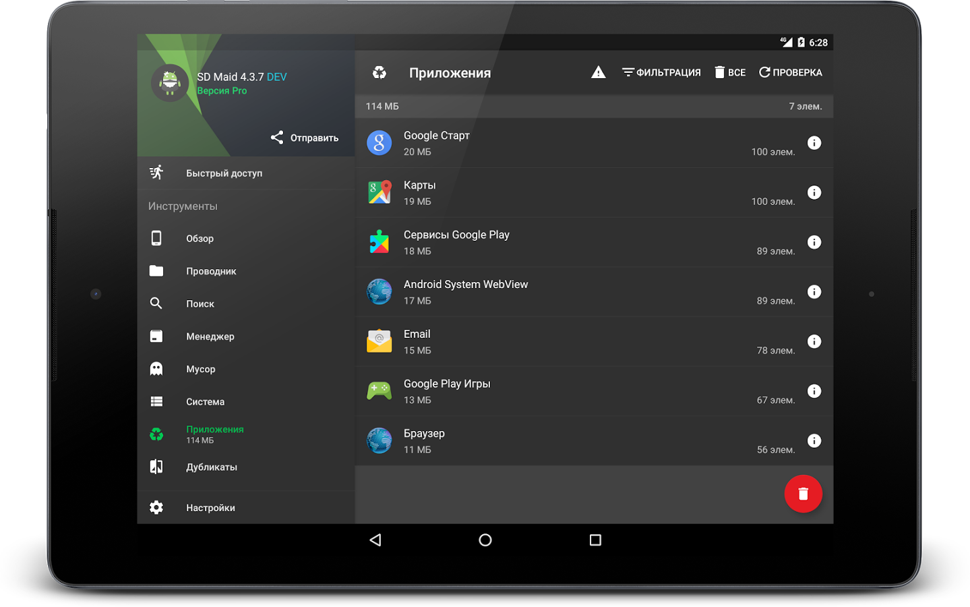Viewport: 970px width, 607px height.
Task: Open info for Google Старт
Action: coord(814,143)
